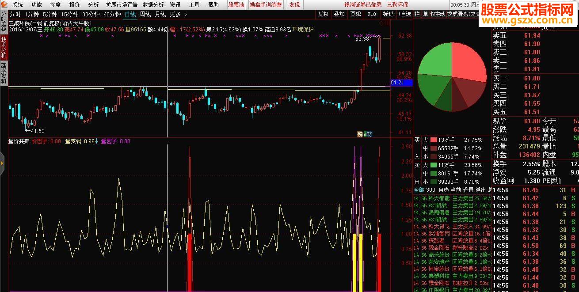Open the 资讯 menu

click(175, 5)
